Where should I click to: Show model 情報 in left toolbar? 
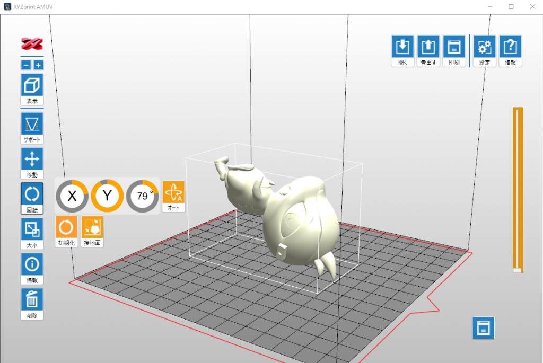coord(32,269)
